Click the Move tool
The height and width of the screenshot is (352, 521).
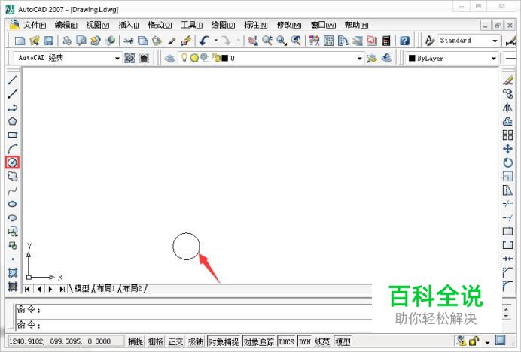pyautogui.click(x=507, y=149)
